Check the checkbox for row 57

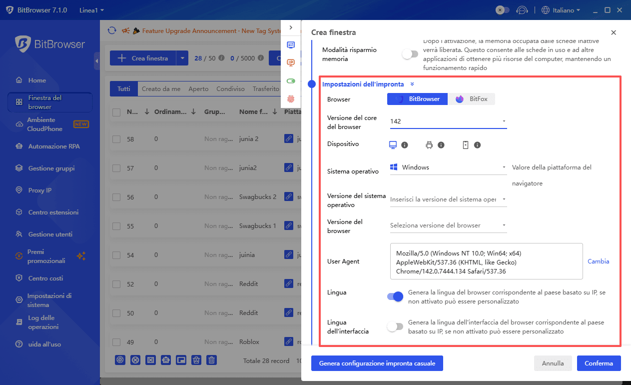point(116,168)
